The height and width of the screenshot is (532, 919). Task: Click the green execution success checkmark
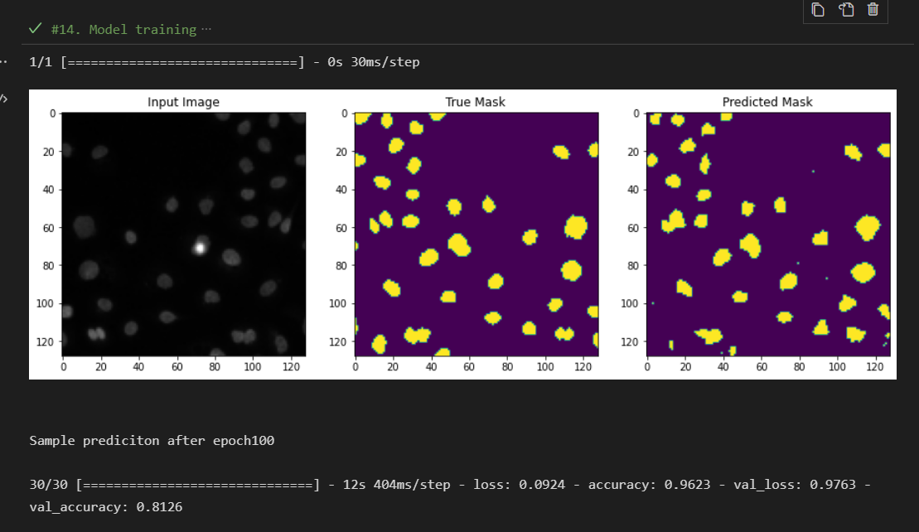(x=35, y=28)
